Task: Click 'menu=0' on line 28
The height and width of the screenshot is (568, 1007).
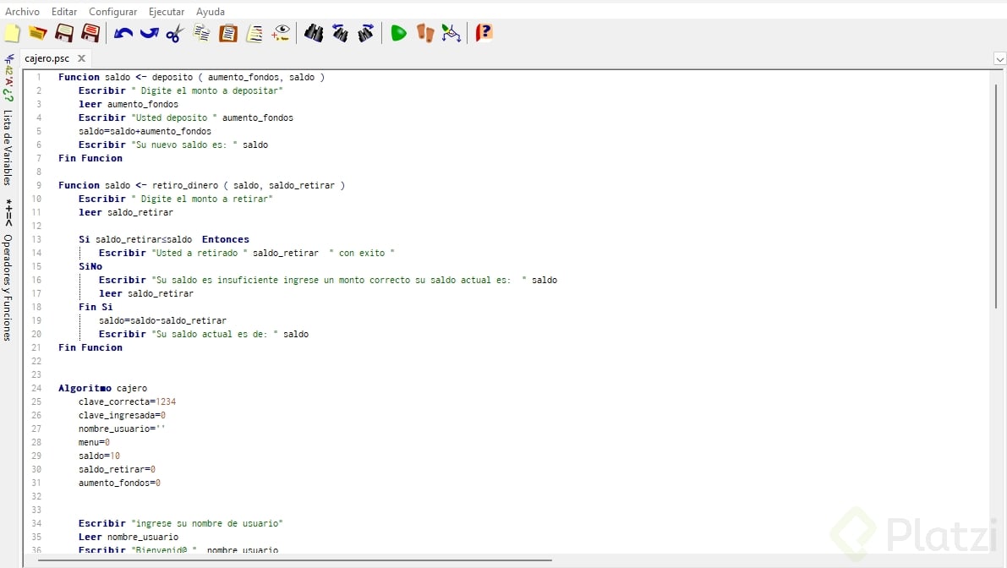Action: (95, 442)
